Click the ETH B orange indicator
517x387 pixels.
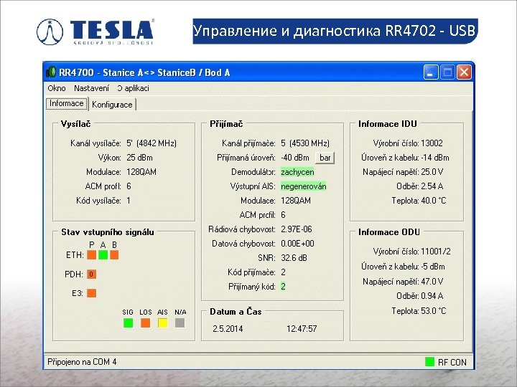tap(114, 255)
